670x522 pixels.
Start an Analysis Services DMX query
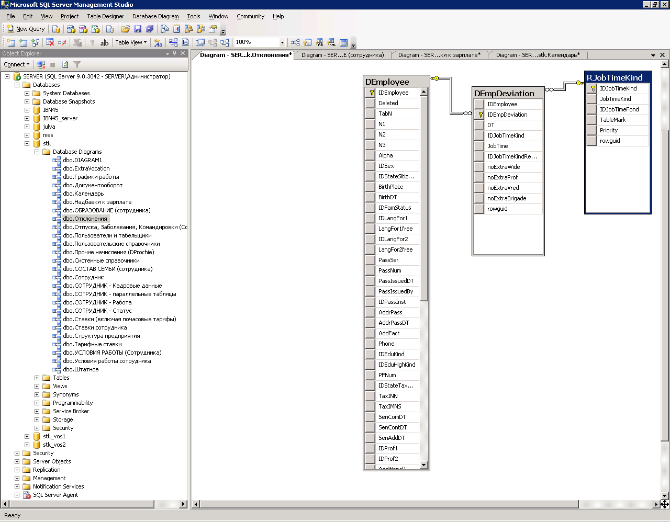(83, 29)
